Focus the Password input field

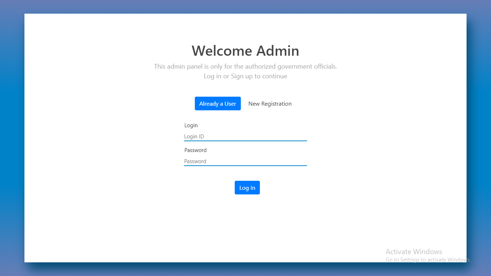point(245,161)
